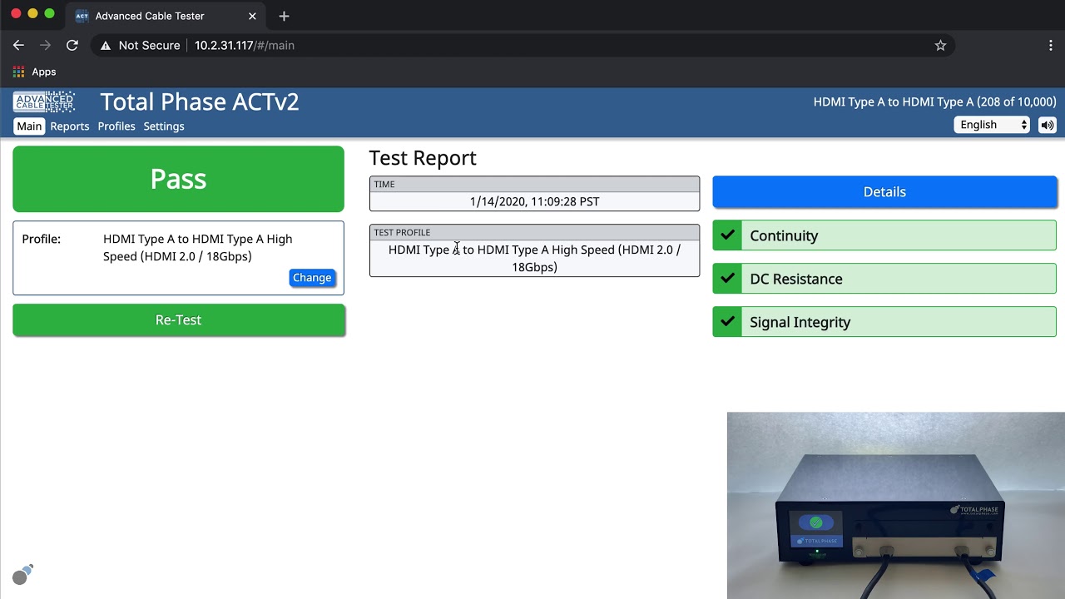Click the Advanced Cable Tester logo
The image size is (1065, 599).
tap(44, 102)
